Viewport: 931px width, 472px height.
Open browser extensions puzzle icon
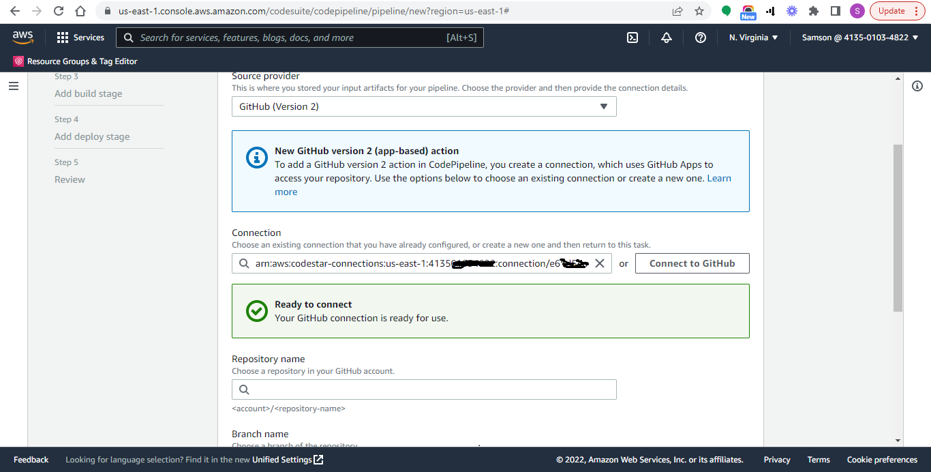(x=813, y=11)
